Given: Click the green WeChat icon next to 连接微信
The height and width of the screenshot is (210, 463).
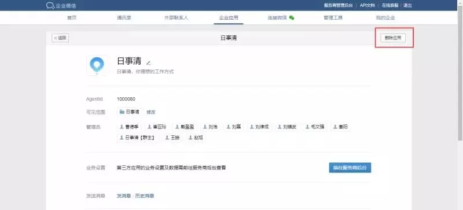Looking at the screenshot, I should 292,17.
